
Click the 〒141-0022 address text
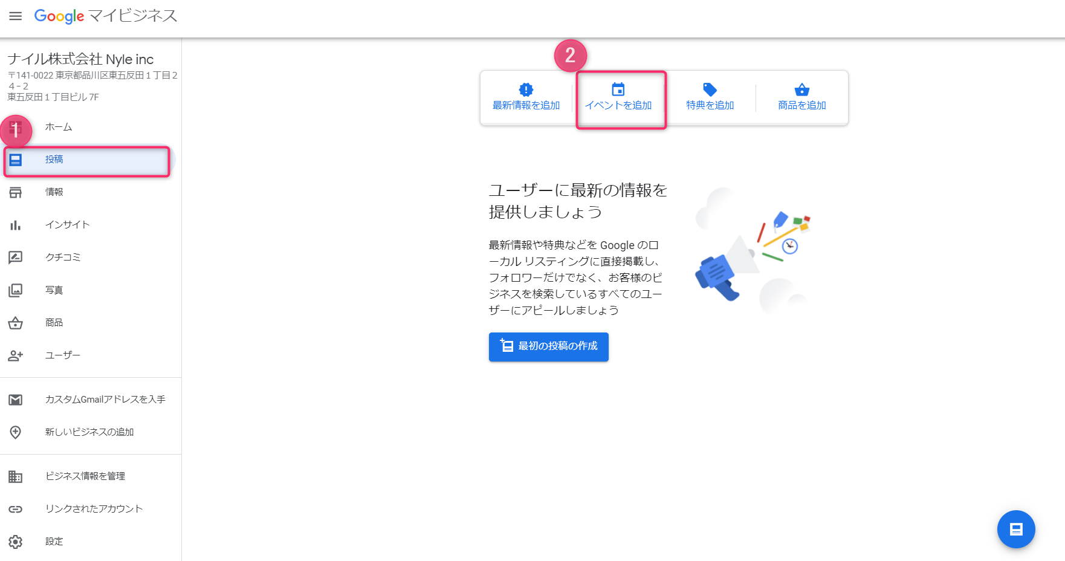pos(92,86)
